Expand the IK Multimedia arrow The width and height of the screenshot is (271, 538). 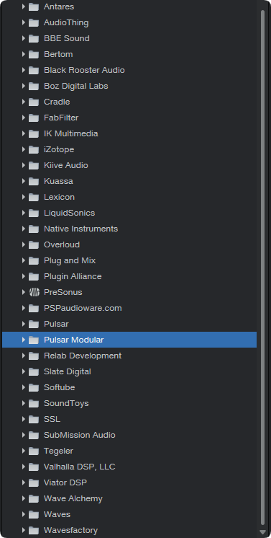(x=24, y=133)
